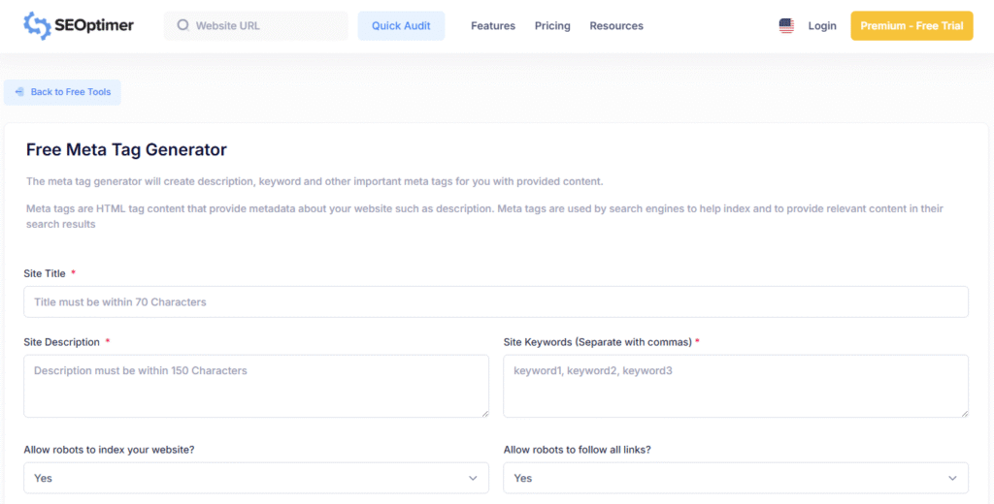This screenshot has width=994, height=504.
Task: Click the 'Free Meta Tag Generator' heading
Action: (126, 150)
